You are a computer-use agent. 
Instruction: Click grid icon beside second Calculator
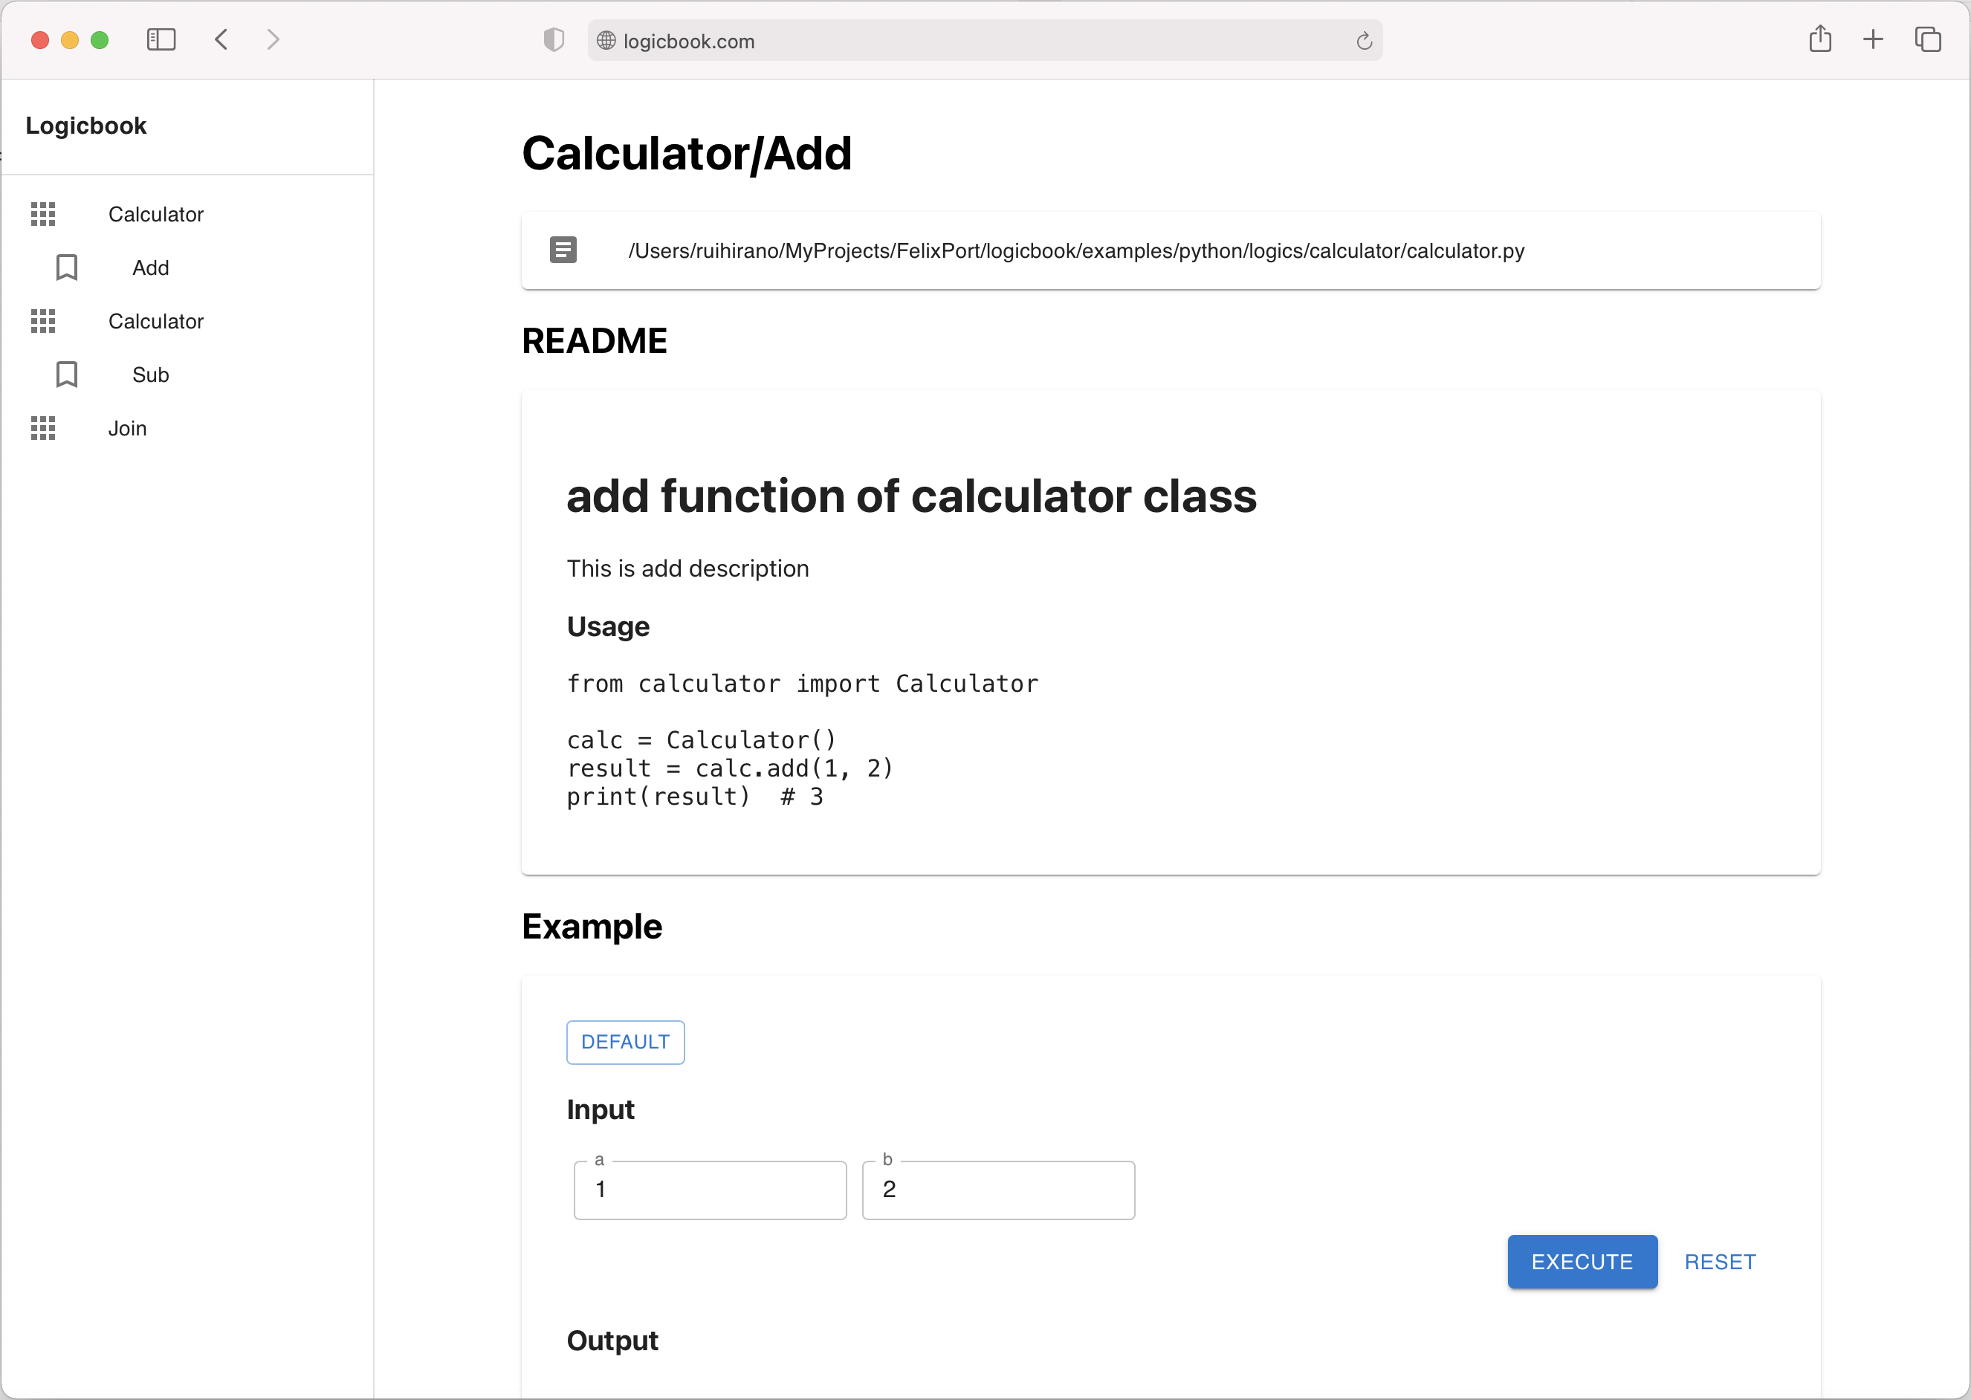[43, 321]
